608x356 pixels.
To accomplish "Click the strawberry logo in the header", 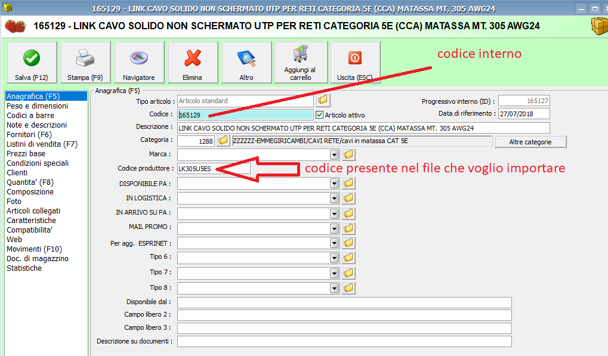I will pyautogui.click(x=16, y=26).
